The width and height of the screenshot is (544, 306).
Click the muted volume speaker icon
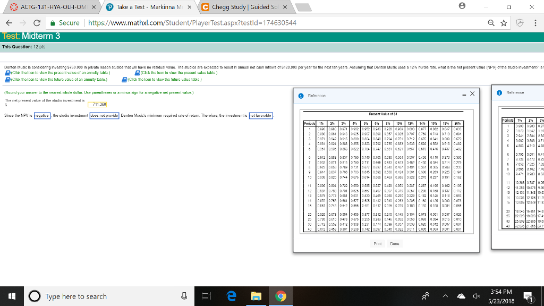point(477,296)
